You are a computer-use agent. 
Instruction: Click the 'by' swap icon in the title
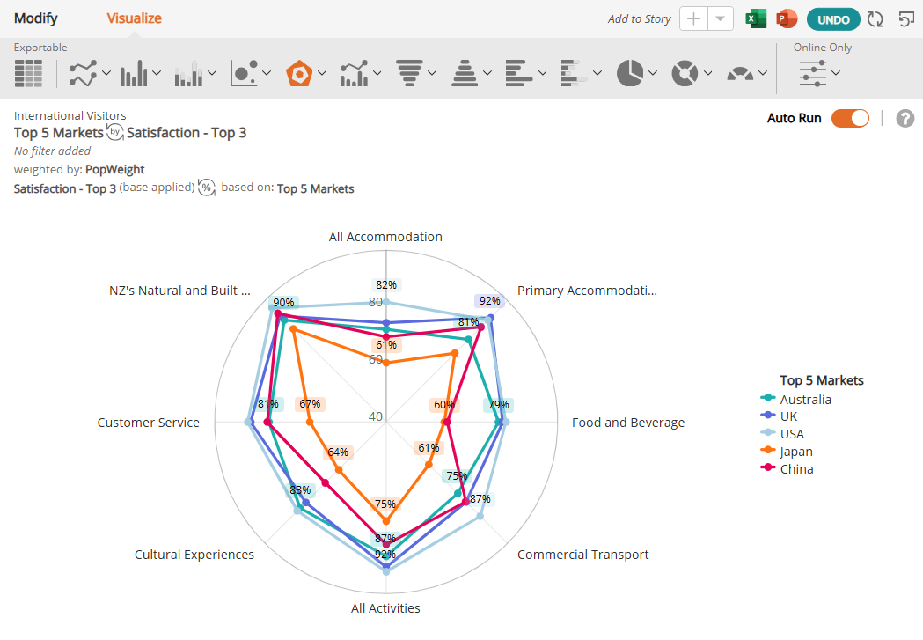114,132
